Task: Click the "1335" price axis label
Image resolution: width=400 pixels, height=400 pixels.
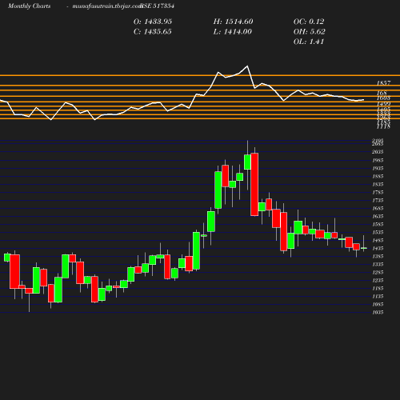Action: point(378,264)
